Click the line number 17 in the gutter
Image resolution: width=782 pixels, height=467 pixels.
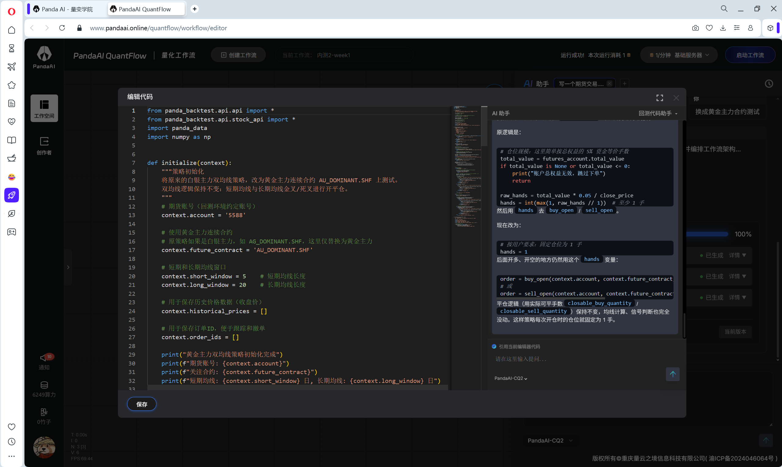[132, 250]
